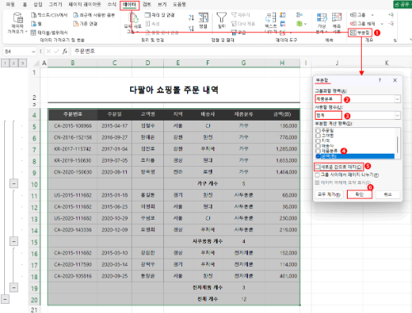Collapse outline group ending at row 19
The height and width of the screenshot is (313, 412).
point(14,287)
